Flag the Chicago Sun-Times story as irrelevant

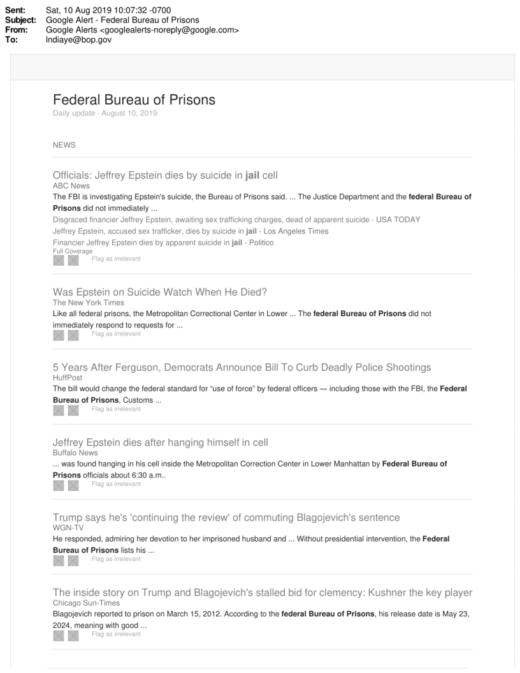coord(116,633)
